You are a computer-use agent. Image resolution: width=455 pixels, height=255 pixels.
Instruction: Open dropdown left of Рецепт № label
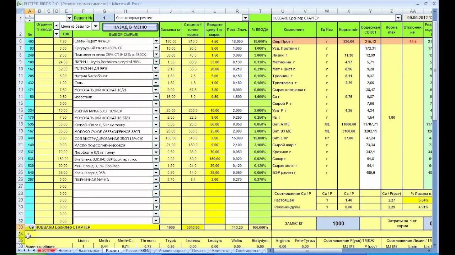click(x=69, y=18)
